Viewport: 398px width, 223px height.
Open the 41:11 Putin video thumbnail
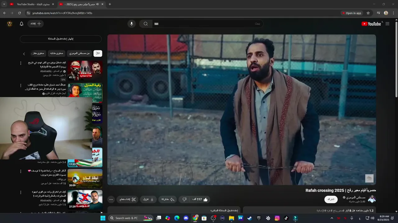[85, 70]
